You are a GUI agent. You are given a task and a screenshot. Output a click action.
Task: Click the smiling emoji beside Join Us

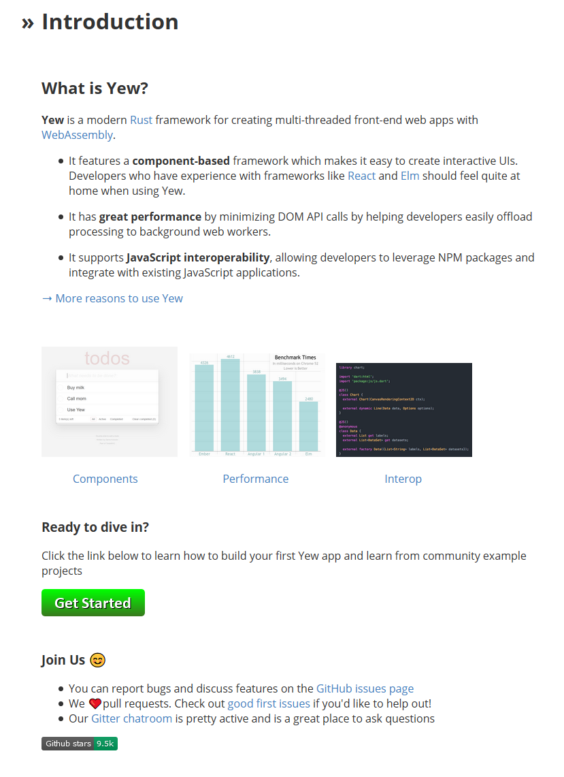click(x=97, y=660)
